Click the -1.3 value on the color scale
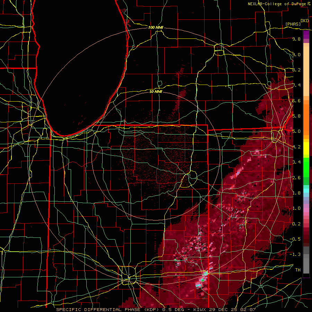The height and width of the screenshot is (312, 312). point(295,254)
